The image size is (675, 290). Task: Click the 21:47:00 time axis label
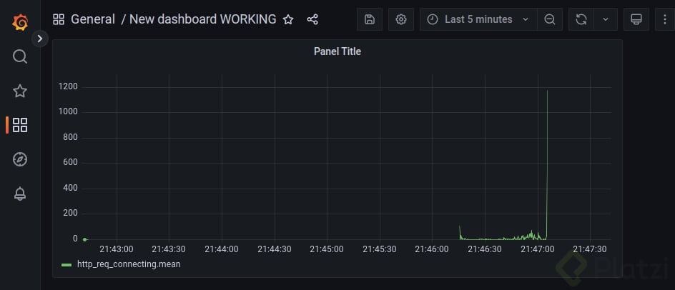click(x=538, y=249)
